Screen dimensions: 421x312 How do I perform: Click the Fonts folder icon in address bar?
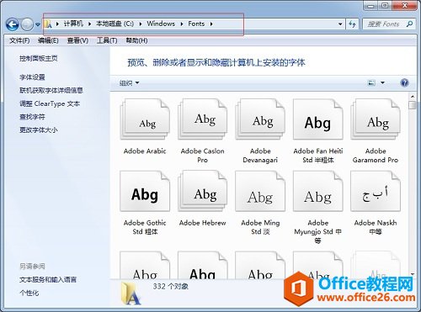click(x=48, y=24)
